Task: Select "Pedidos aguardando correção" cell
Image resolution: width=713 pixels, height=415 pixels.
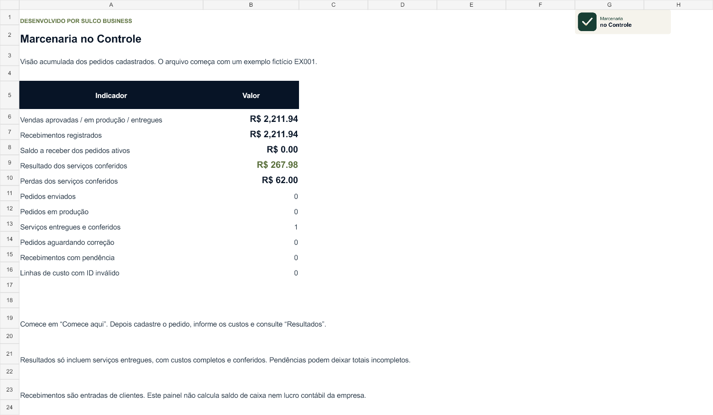Action: point(111,239)
